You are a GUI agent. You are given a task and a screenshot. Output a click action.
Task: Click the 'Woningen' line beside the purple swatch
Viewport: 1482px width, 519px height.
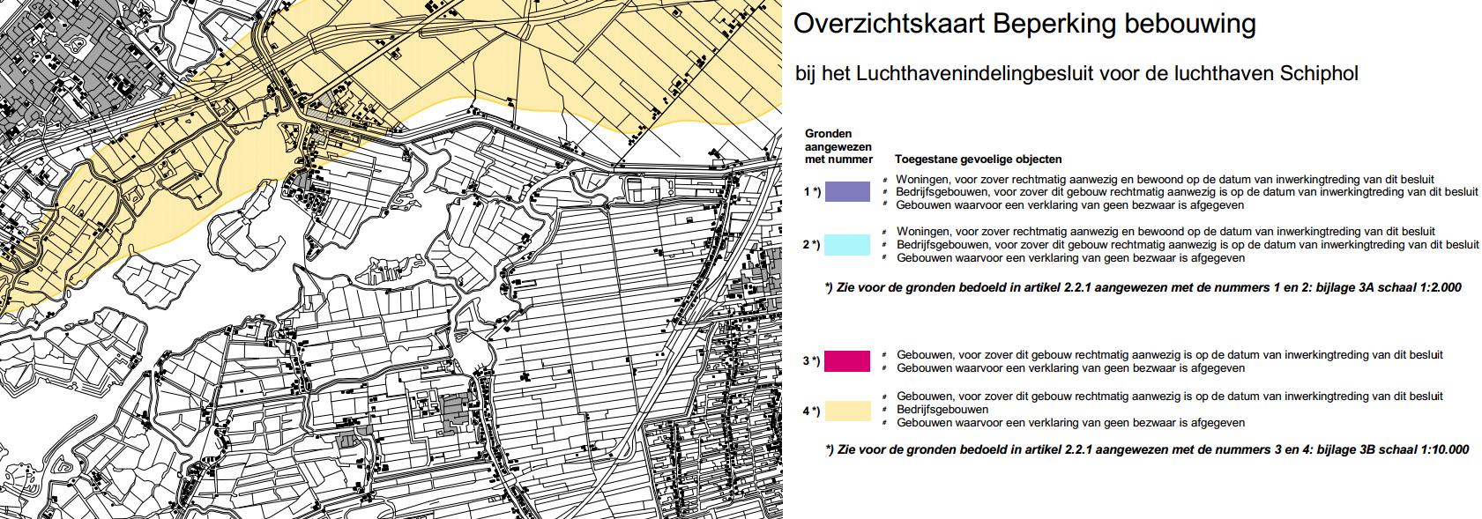coord(1166,179)
